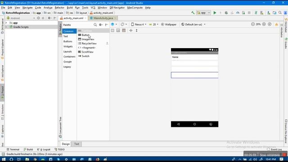
Task: Open the Build menu
Action: coord(70,8)
